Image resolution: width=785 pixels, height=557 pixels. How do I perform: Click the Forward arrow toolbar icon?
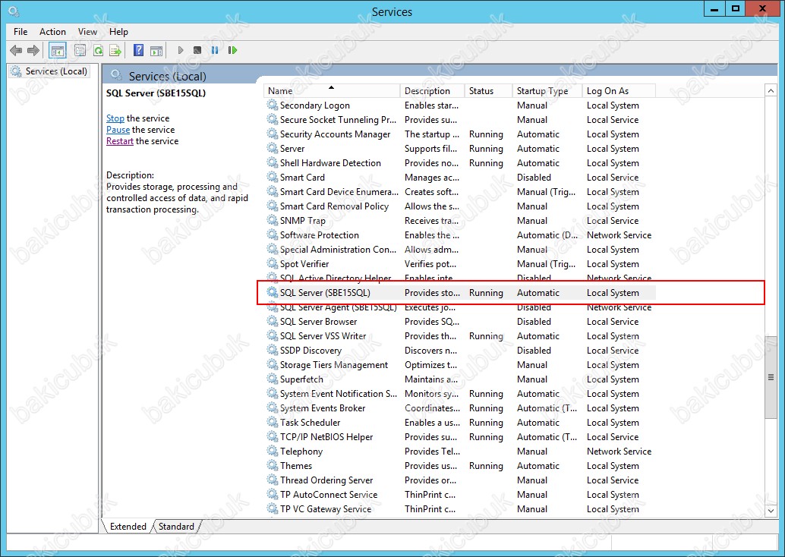(x=33, y=50)
